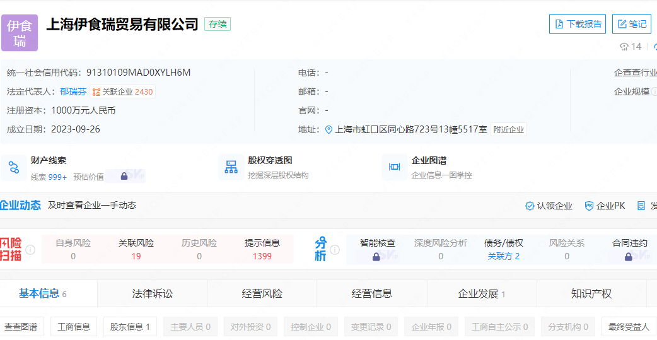Switch to the 法律诉讼 tab
Image resolution: width=657 pixels, height=340 pixels.
tap(152, 293)
